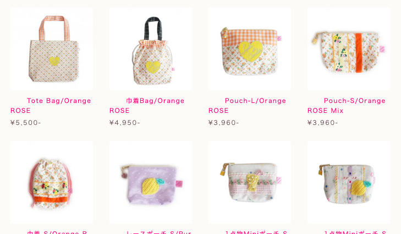Viewport: 401px width, 234px height.
Task: Open the white mini pouch with lemon image
Action: pyautogui.click(x=349, y=182)
